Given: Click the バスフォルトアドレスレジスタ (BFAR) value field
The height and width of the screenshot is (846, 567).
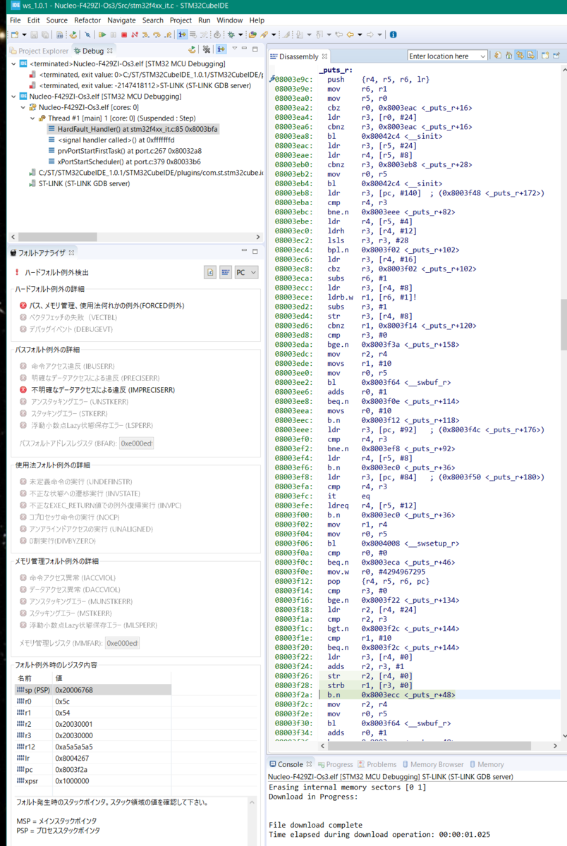Looking at the screenshot, I should pyautogui.click(x=136, y=443).
